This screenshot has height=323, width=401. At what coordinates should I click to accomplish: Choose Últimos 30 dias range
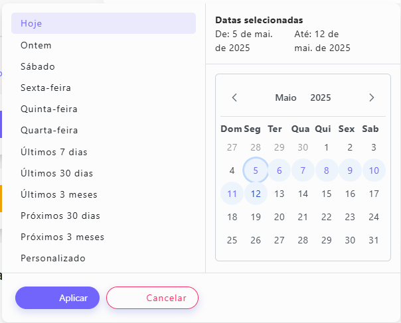point(104,173)
